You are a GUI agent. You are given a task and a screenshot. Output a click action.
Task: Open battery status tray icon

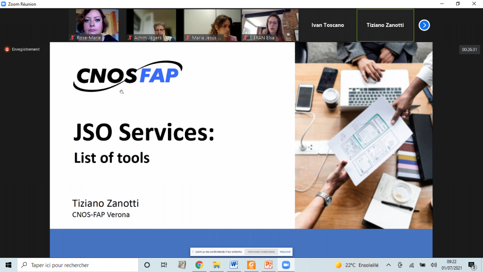[422, 265]
